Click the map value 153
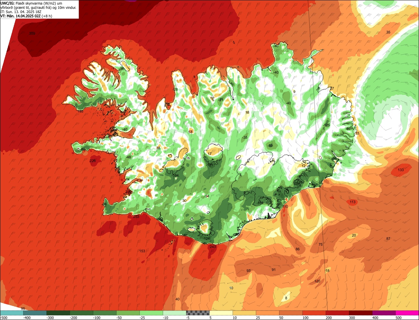419x320 pixels. pos(142,251)
